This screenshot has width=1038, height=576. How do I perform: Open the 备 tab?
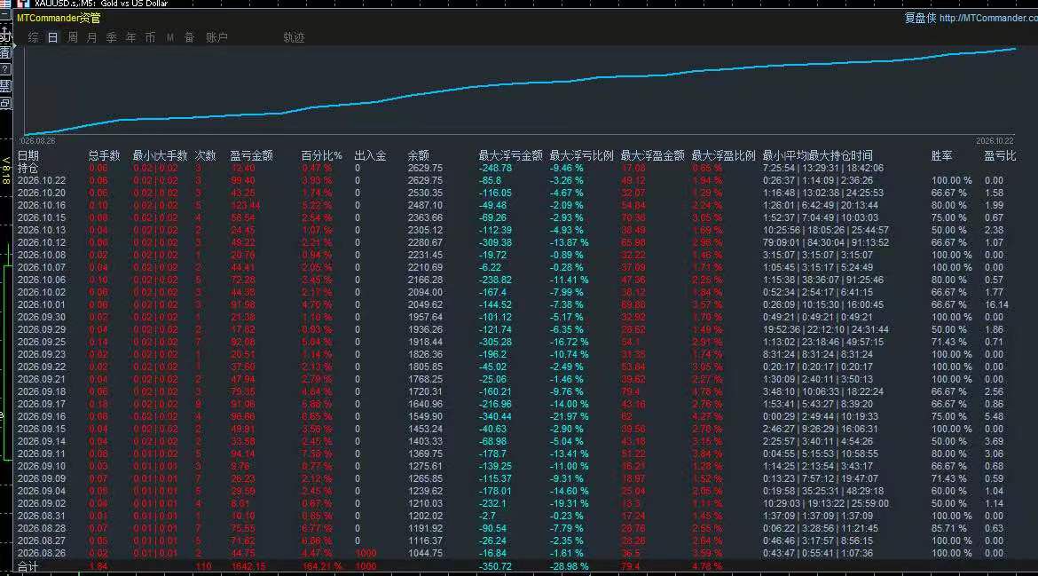(x=189, y=38)
